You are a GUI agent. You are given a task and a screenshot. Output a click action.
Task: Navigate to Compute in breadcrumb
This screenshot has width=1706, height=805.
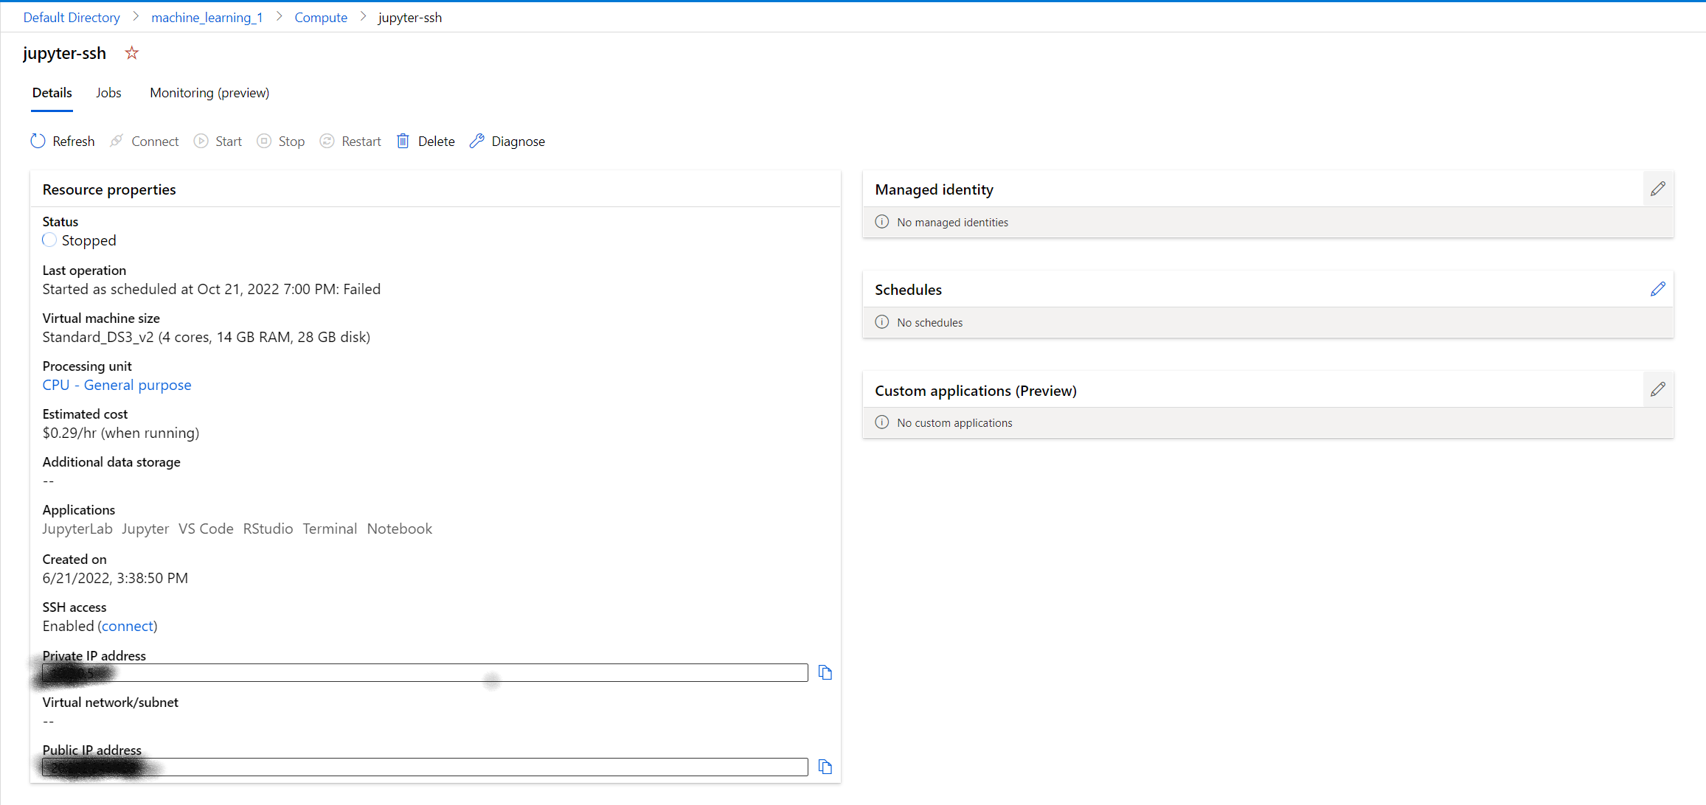pyautogui.click(x=321, y=17)
